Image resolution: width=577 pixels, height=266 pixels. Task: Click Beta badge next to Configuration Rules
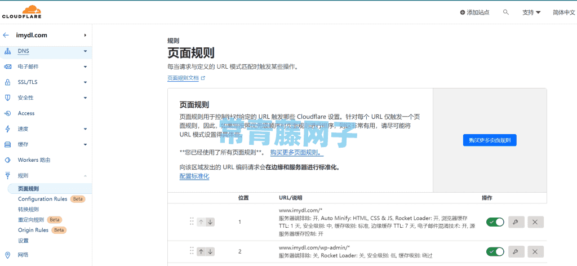[78, 199]
